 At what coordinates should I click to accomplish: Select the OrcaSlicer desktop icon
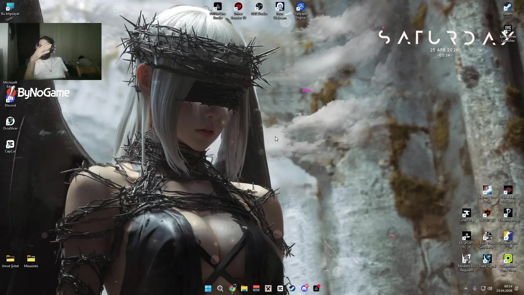[x=10, y=123]
